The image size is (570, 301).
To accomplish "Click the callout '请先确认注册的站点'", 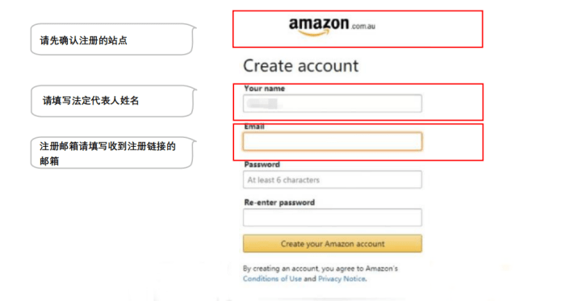I will pyautogui.click(x=112, y=40).
